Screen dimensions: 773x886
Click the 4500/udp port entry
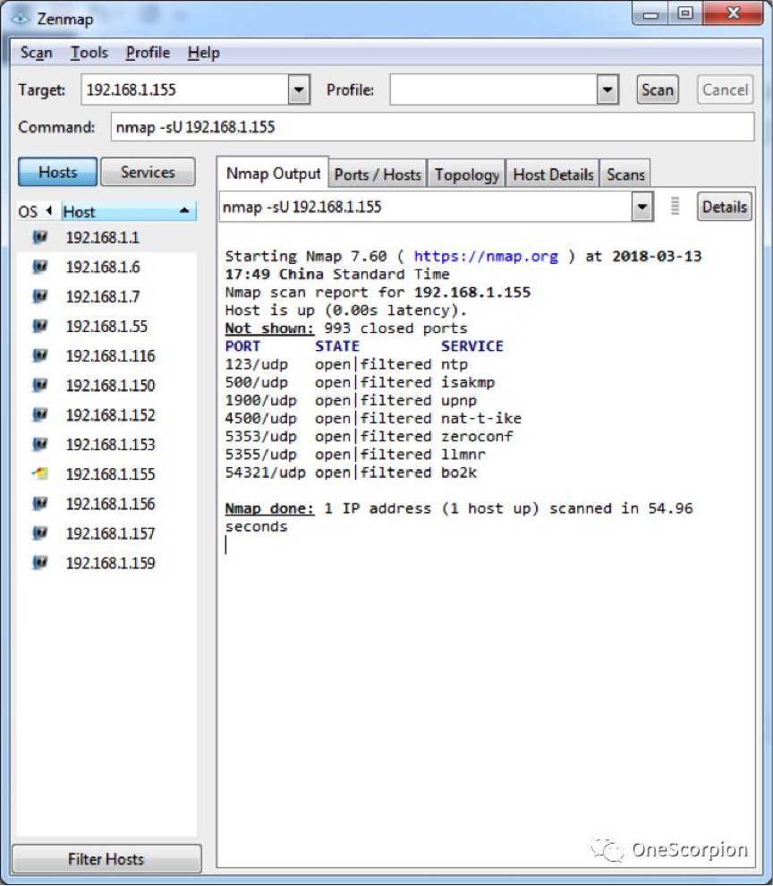coord(261,419)
